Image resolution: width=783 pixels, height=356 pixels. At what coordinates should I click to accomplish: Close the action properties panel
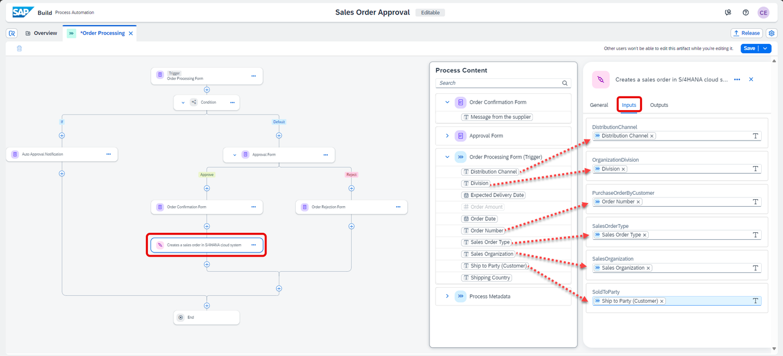[x=751, y=79]
